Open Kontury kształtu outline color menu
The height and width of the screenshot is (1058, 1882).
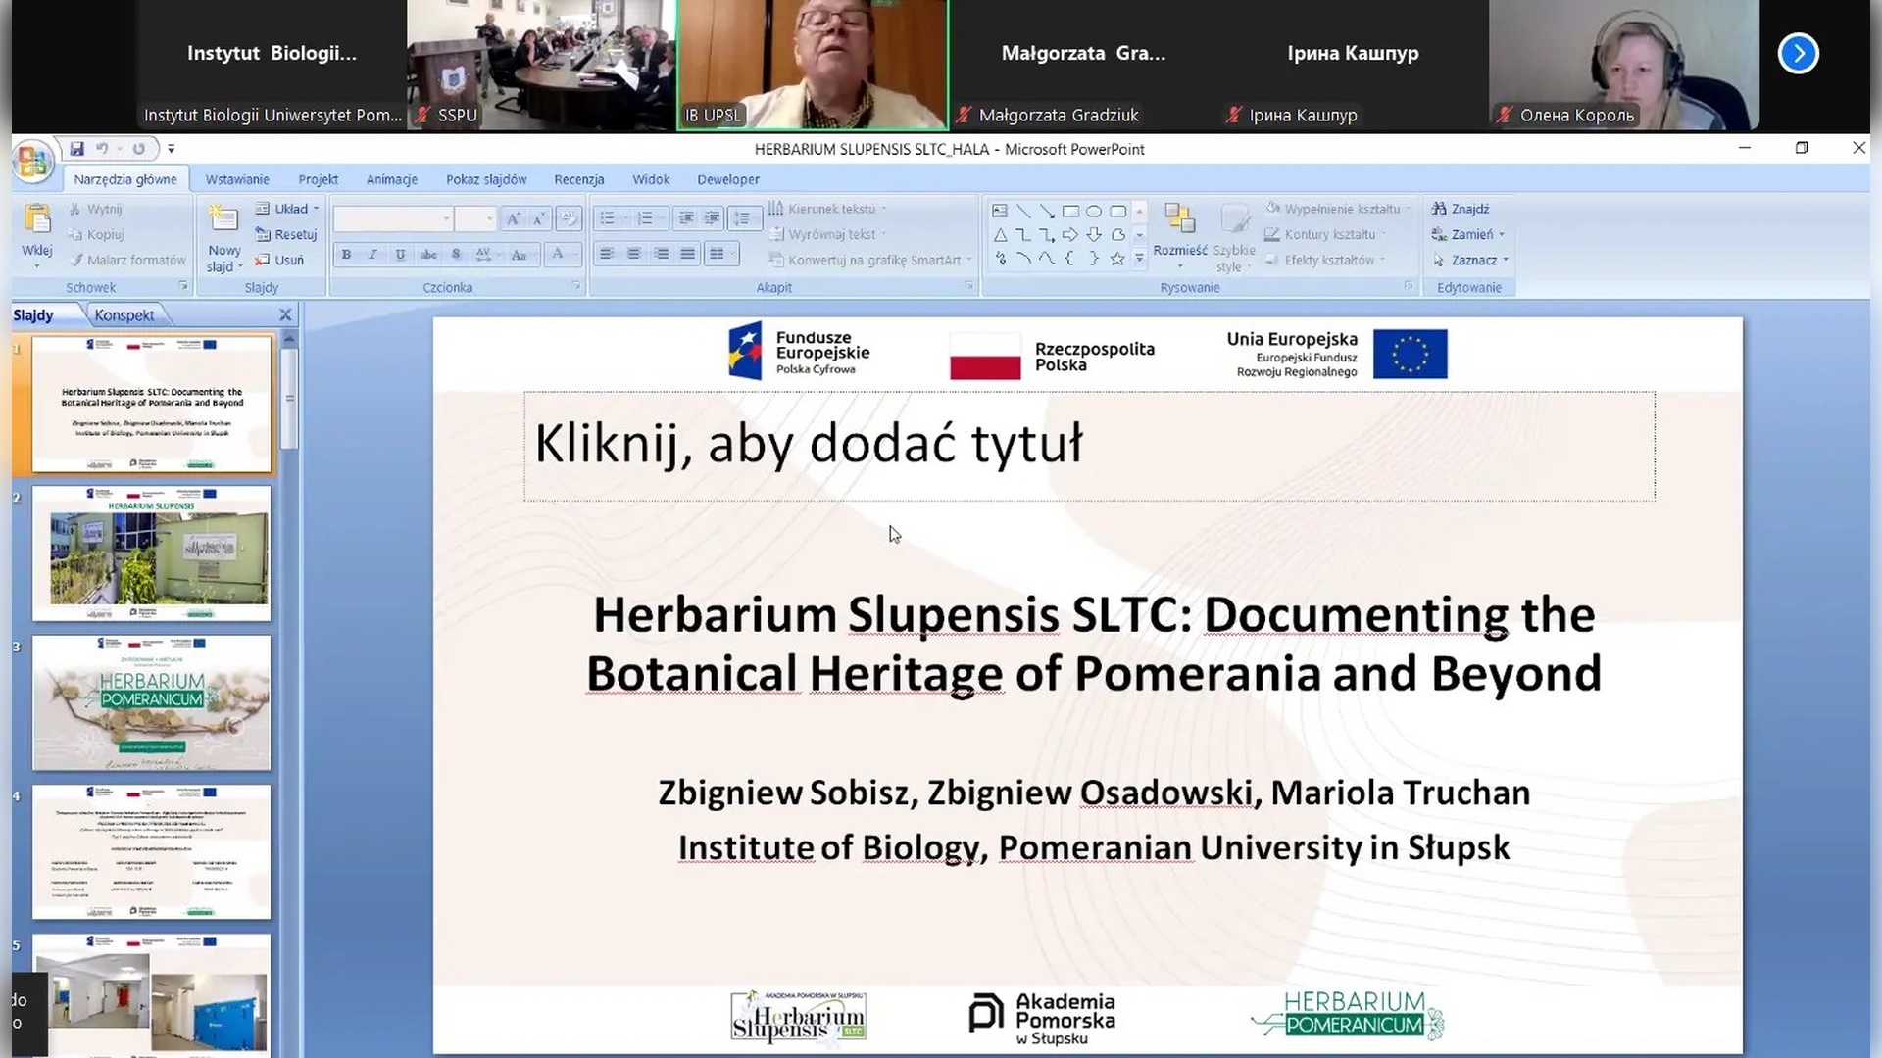[x=1325, y=234]
